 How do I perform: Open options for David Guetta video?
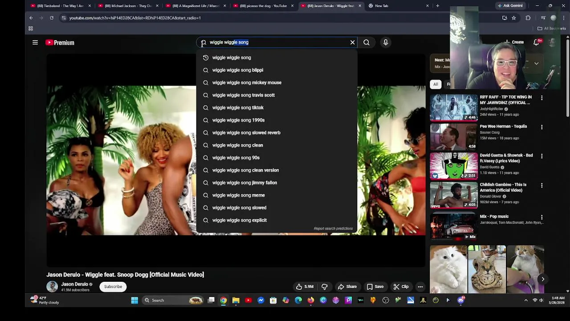(x=541, y=156)
